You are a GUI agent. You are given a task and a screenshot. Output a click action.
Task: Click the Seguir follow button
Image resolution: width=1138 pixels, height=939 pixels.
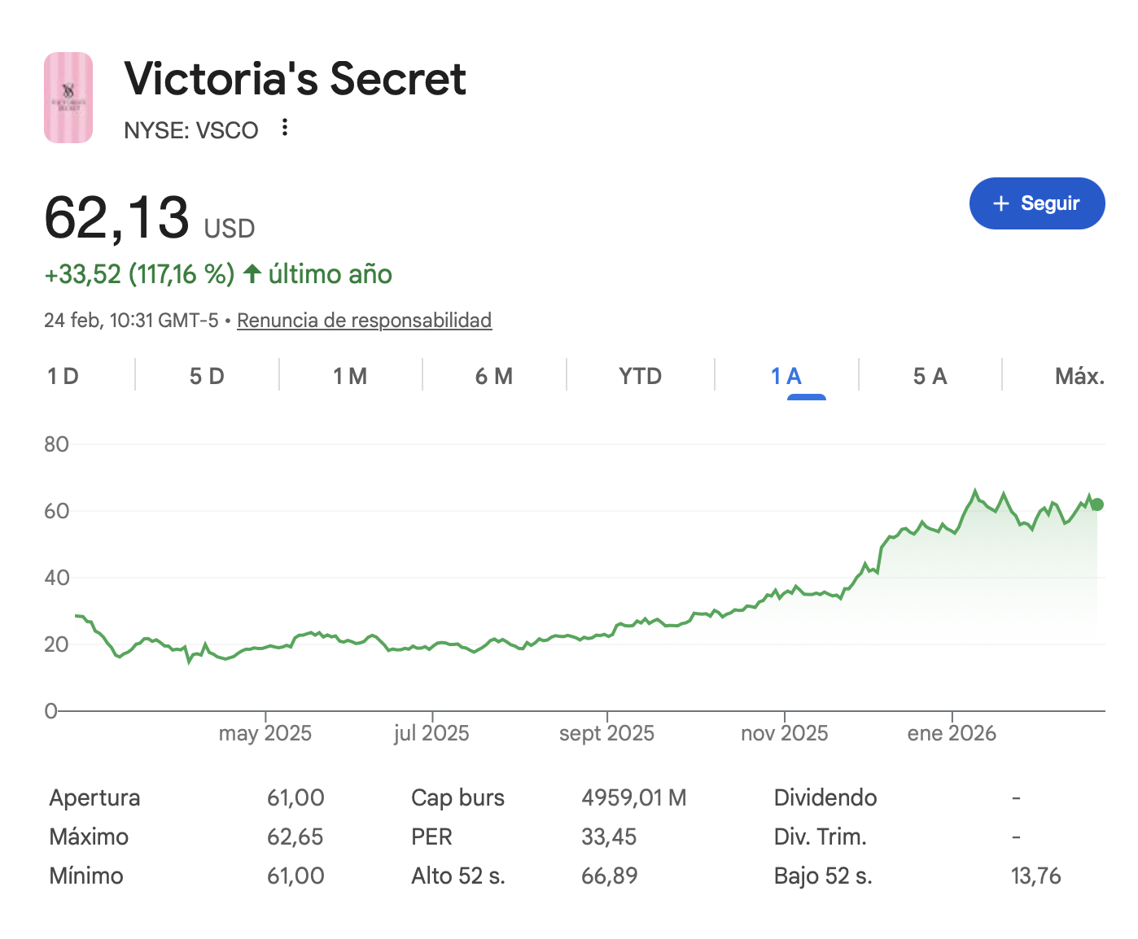point(1036,203)
